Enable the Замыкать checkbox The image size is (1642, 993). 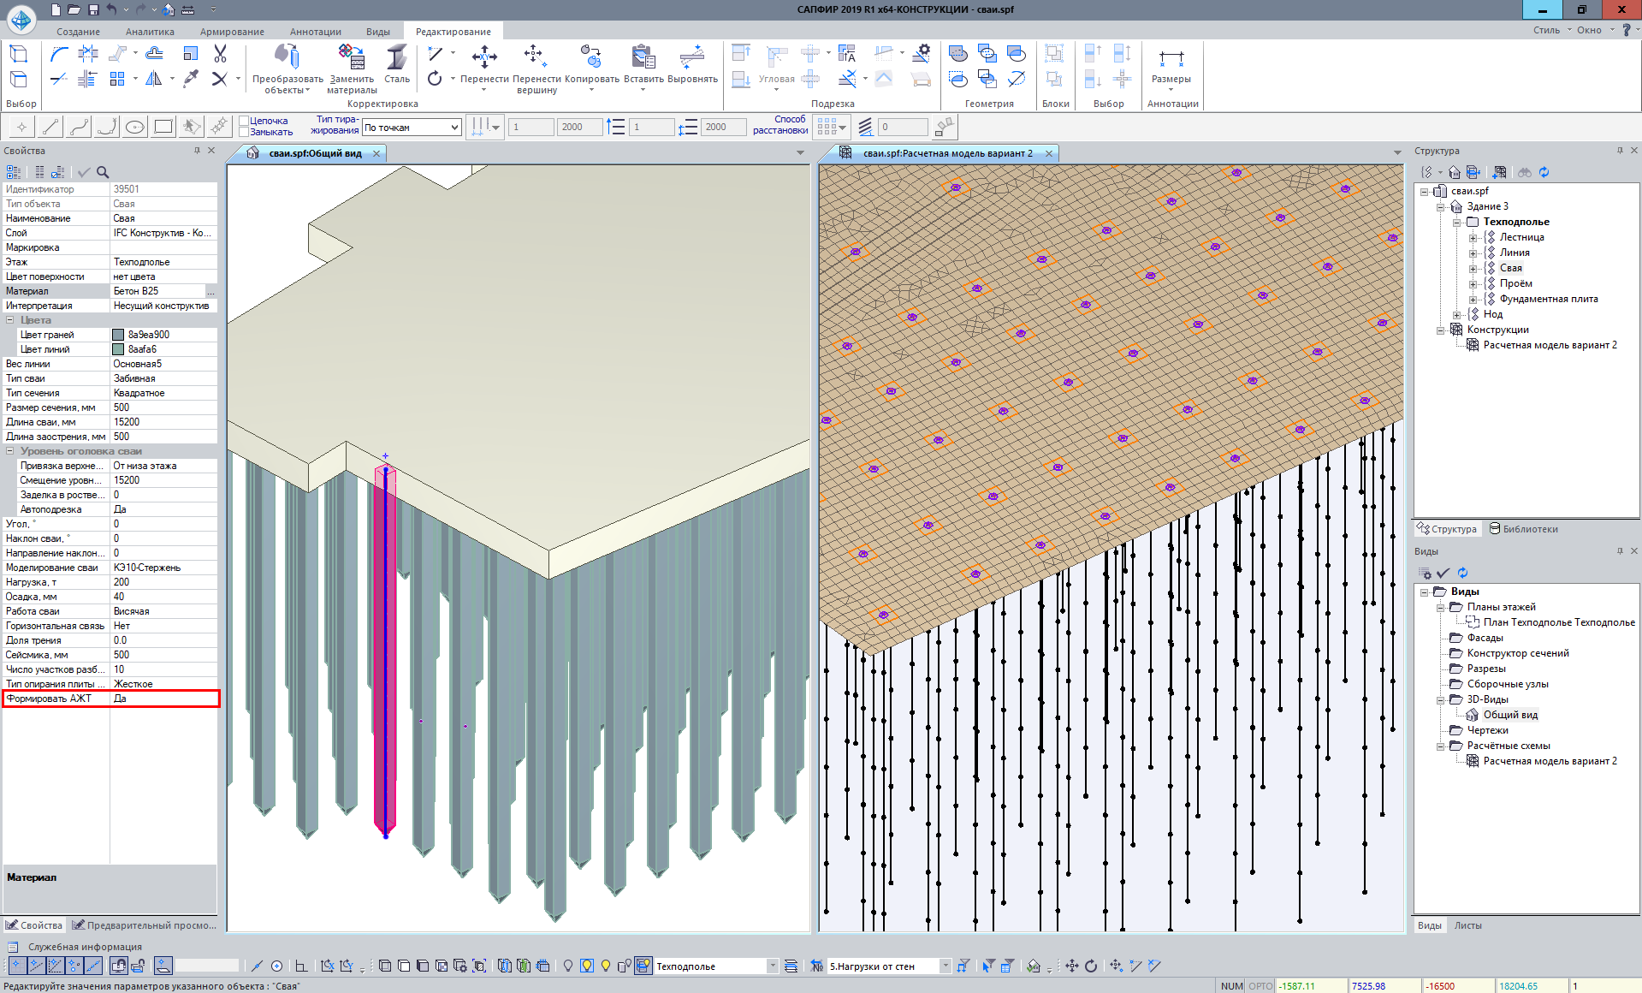tap(244, 132)
